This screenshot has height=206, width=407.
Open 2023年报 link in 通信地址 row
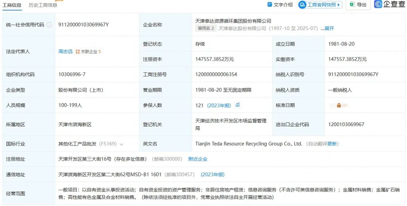[x=213, y=175]
